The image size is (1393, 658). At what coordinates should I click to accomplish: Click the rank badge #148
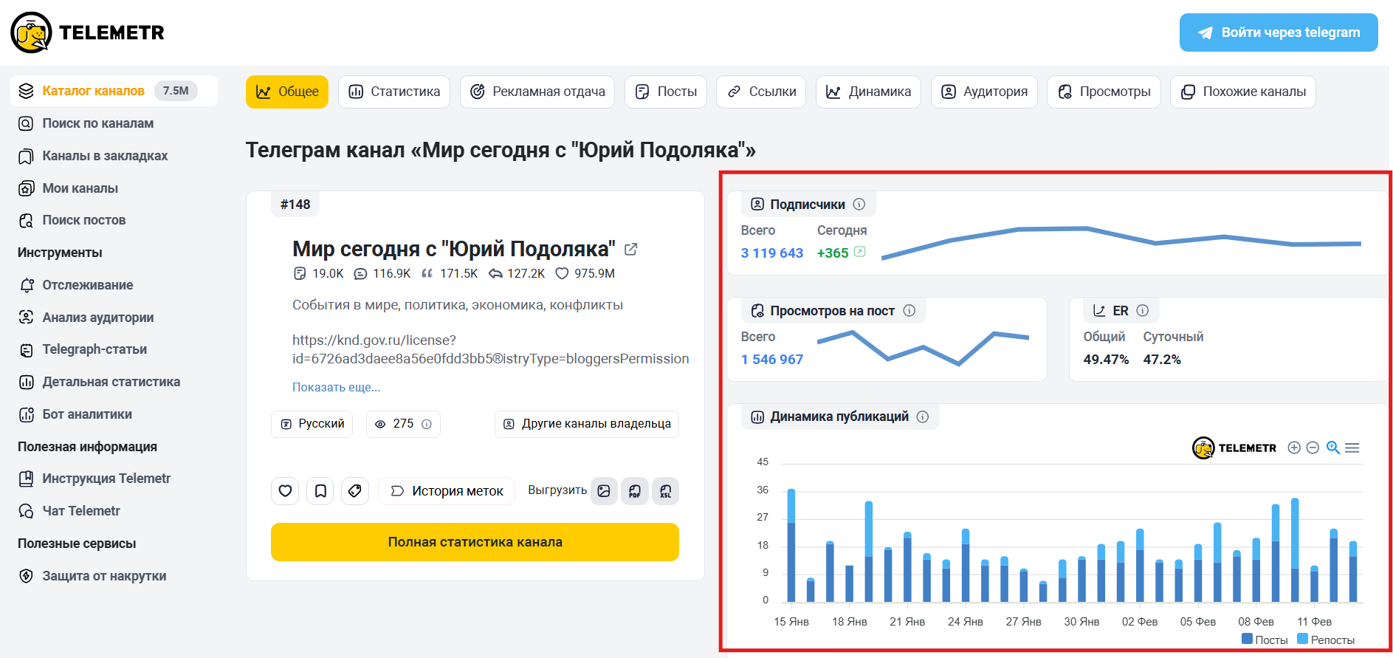(x=295, y=205)
